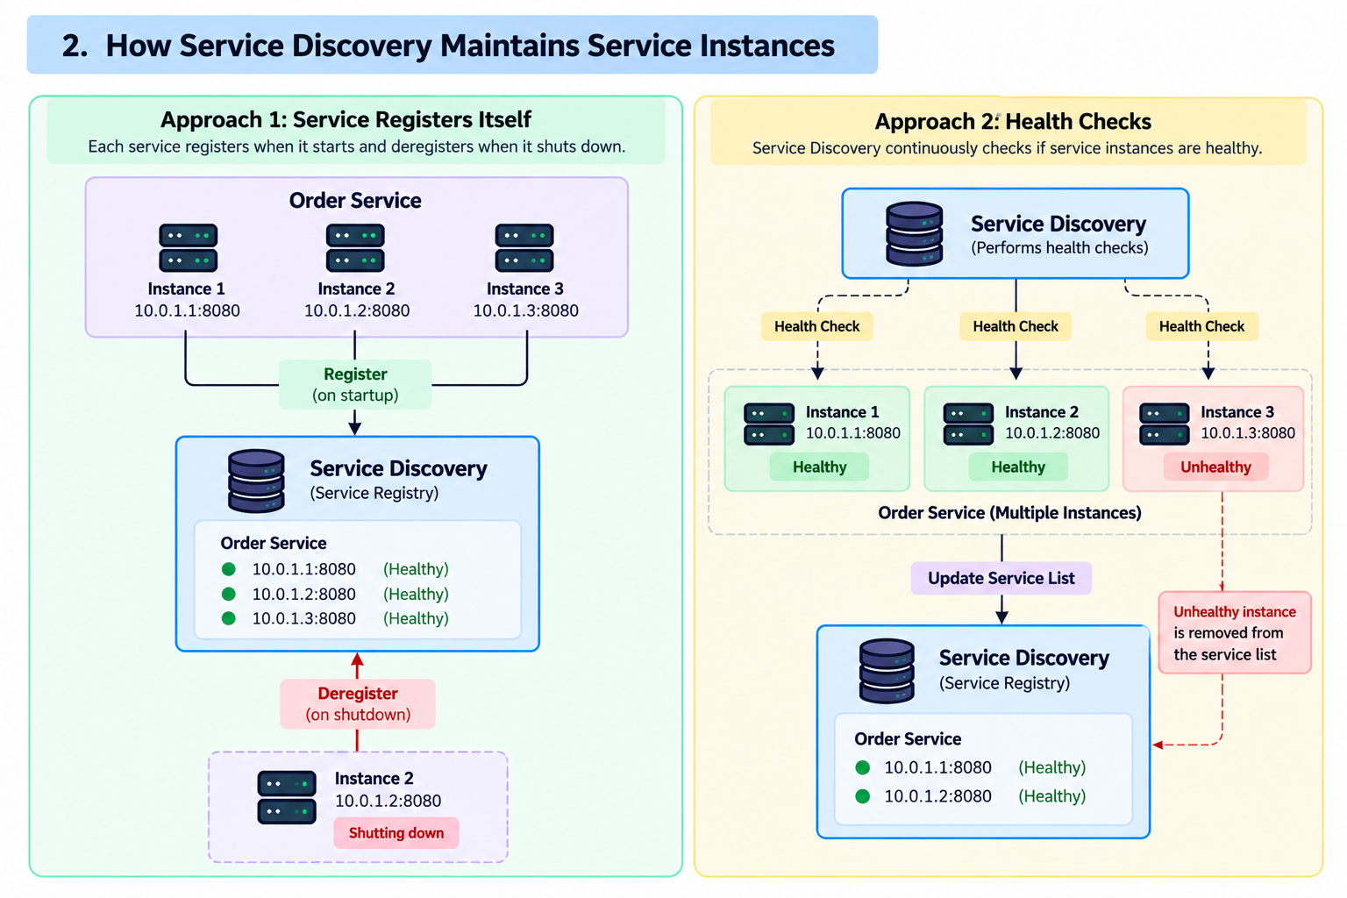Click the Register (on startup) label
1347x898 pixels.
pos(355,384)
